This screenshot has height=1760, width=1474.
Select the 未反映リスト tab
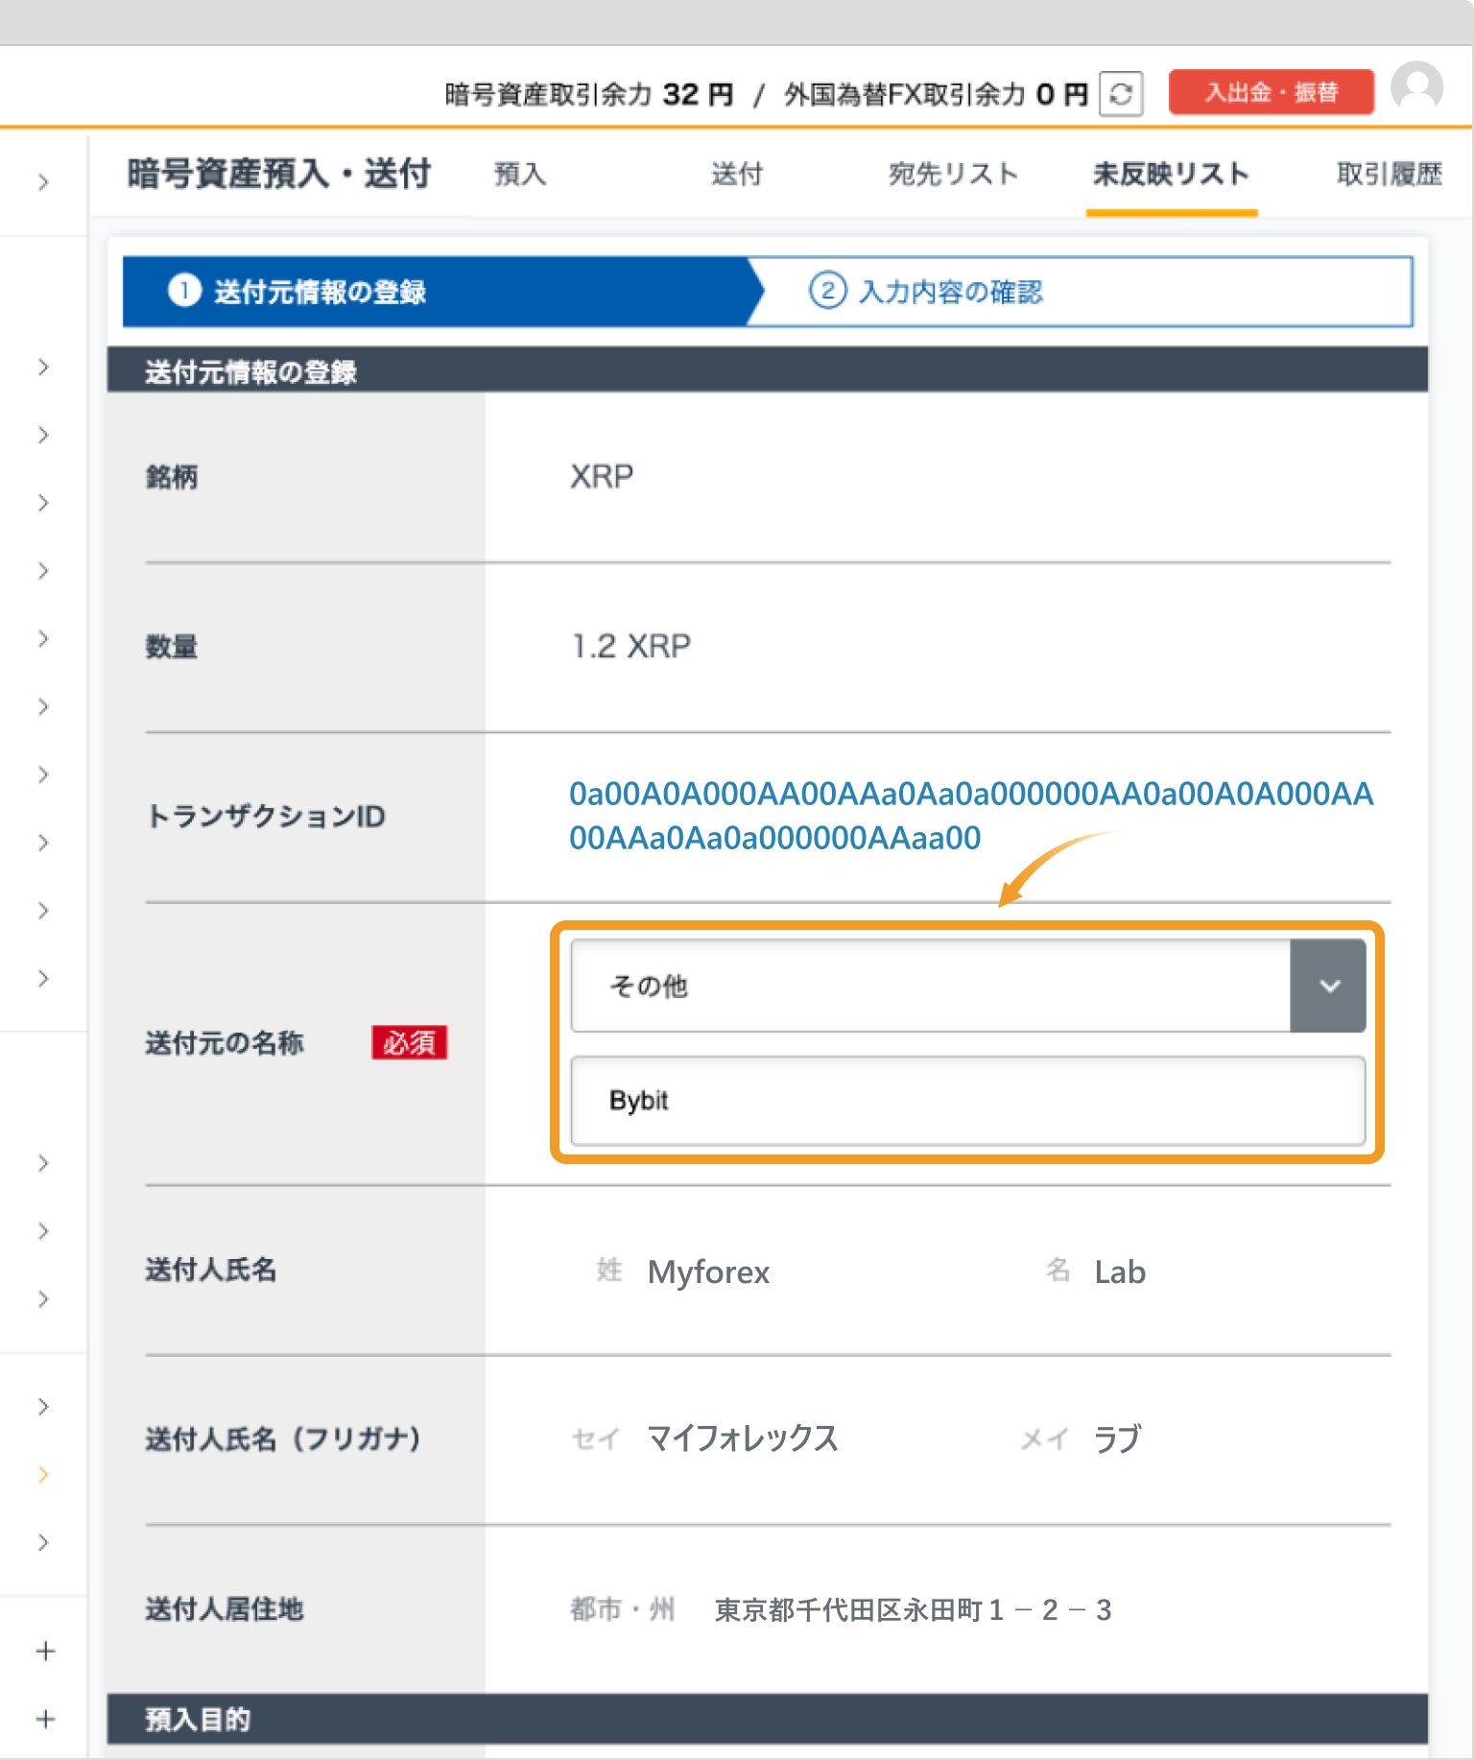point(1172,174)
